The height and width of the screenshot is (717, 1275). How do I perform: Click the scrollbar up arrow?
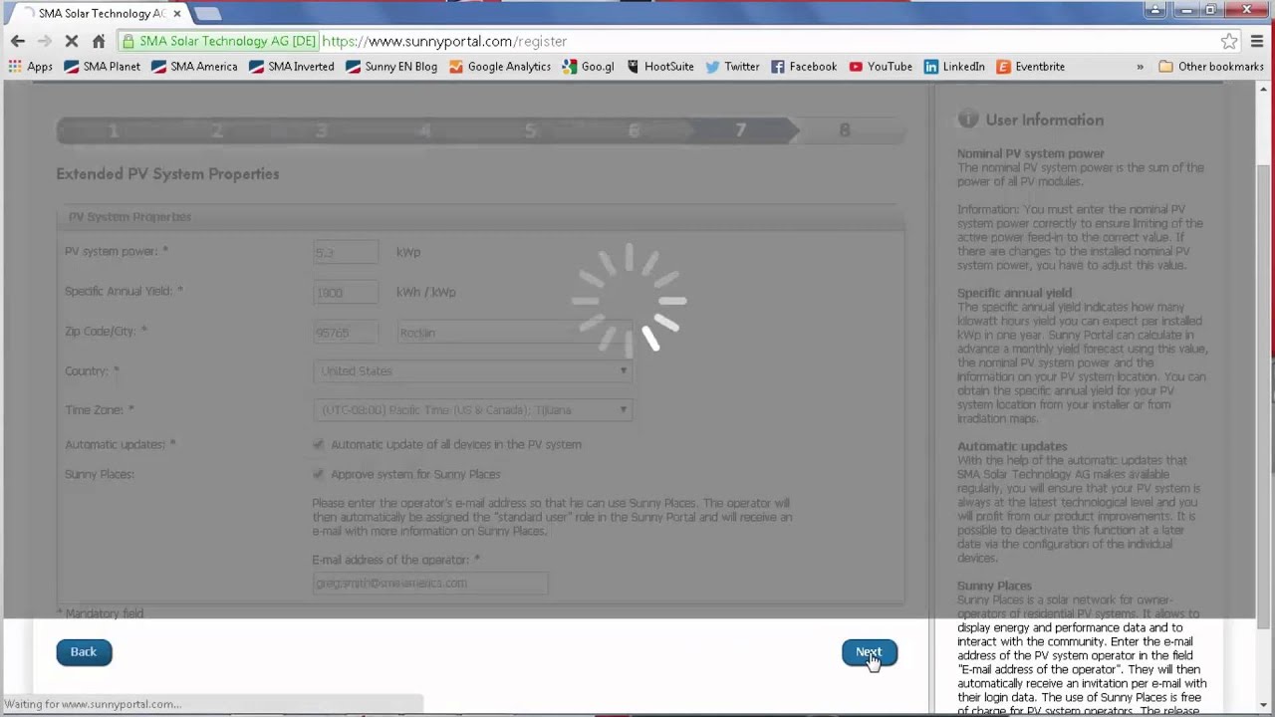[1264, 89]
